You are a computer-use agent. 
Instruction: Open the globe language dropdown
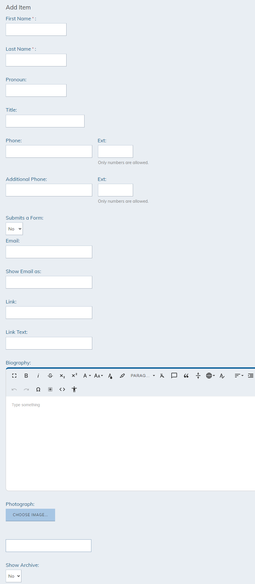[210, 376]
